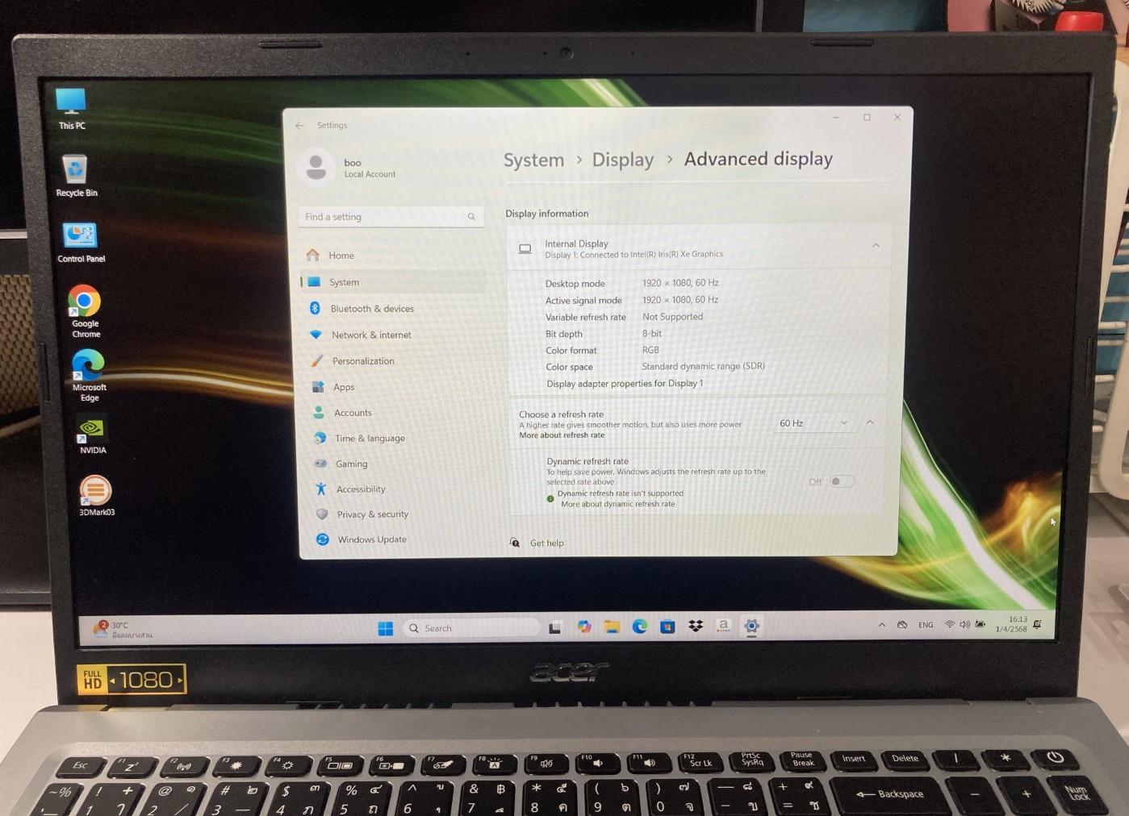Open the Recycle Bin desktop icon
Screen dimensions: 1129x816
(75, 170)
